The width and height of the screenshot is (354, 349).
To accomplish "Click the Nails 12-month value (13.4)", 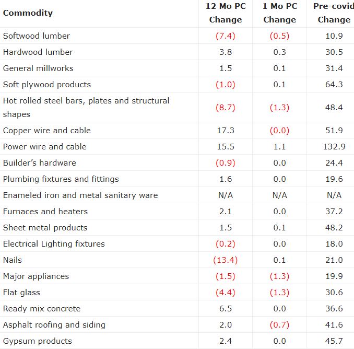I will (x=226, y=260).
